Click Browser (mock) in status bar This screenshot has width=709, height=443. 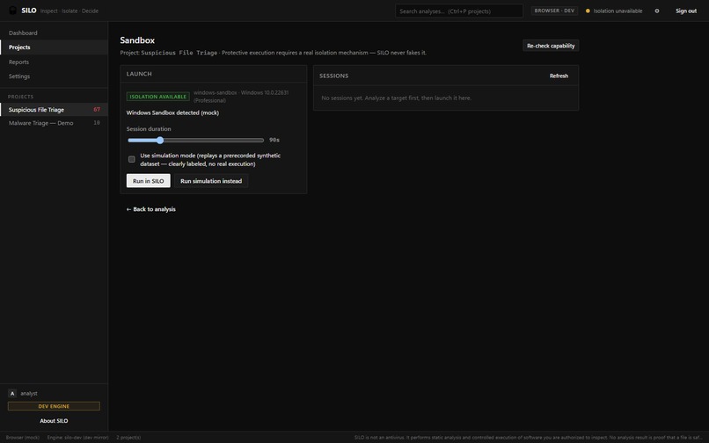(23, 437)
